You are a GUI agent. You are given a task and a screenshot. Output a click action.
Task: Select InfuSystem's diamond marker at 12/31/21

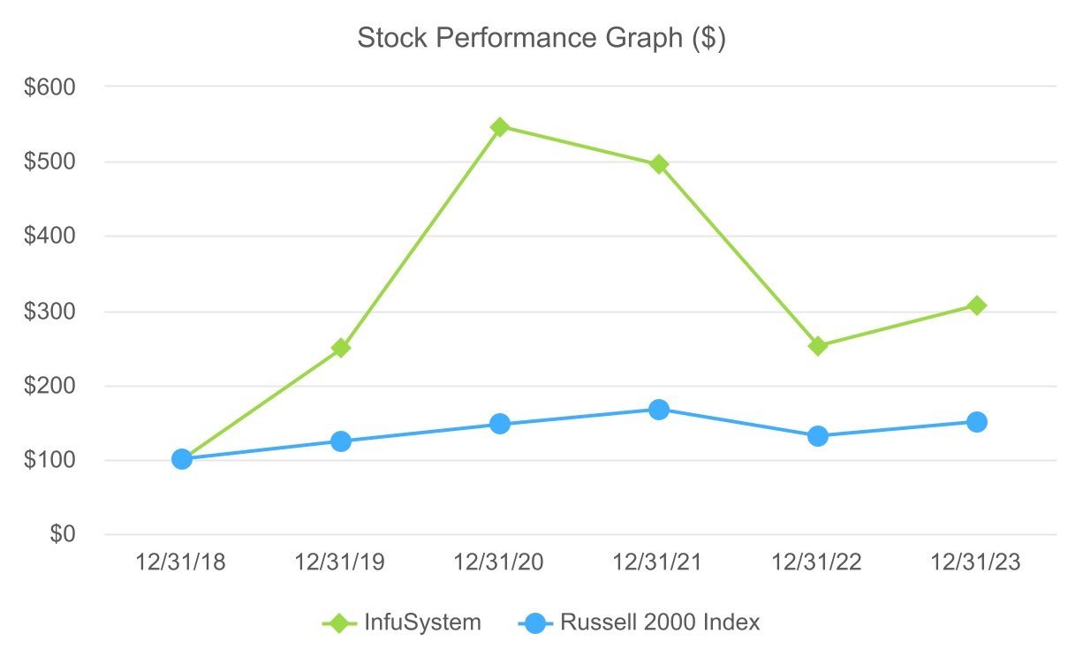point(659,164)
